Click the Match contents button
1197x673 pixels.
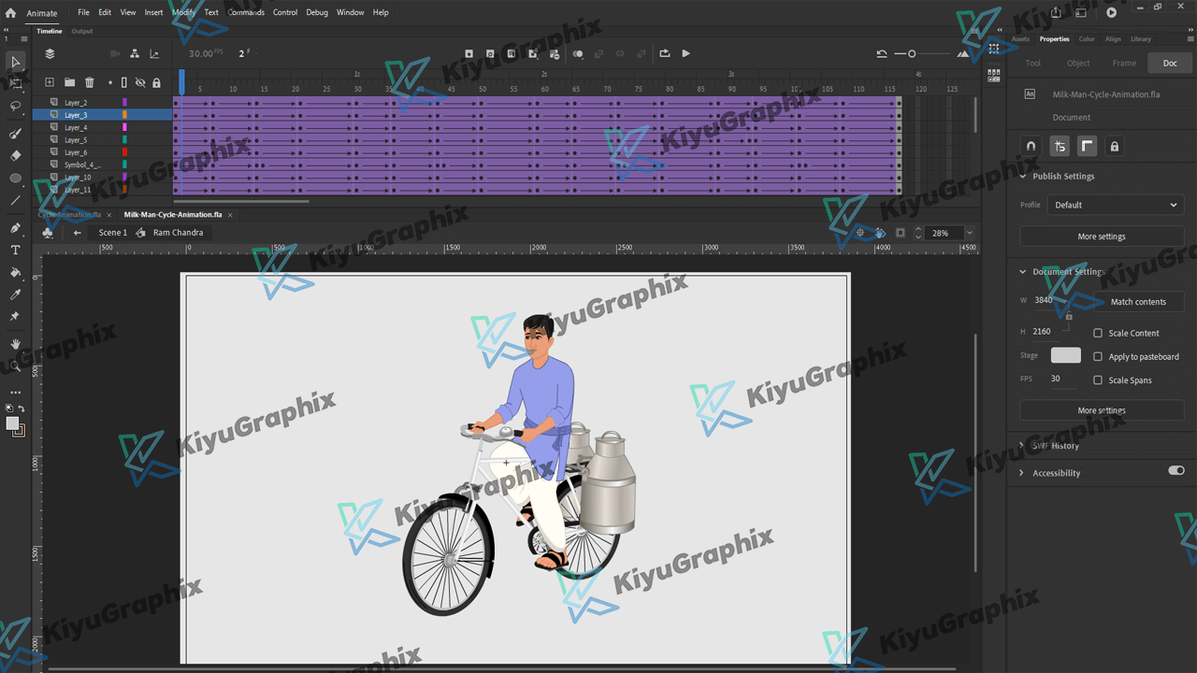(1137, 302)
